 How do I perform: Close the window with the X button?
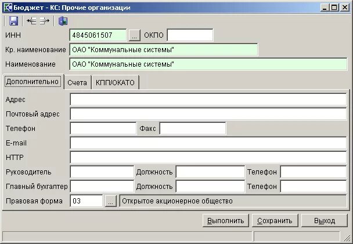(345, 8)
